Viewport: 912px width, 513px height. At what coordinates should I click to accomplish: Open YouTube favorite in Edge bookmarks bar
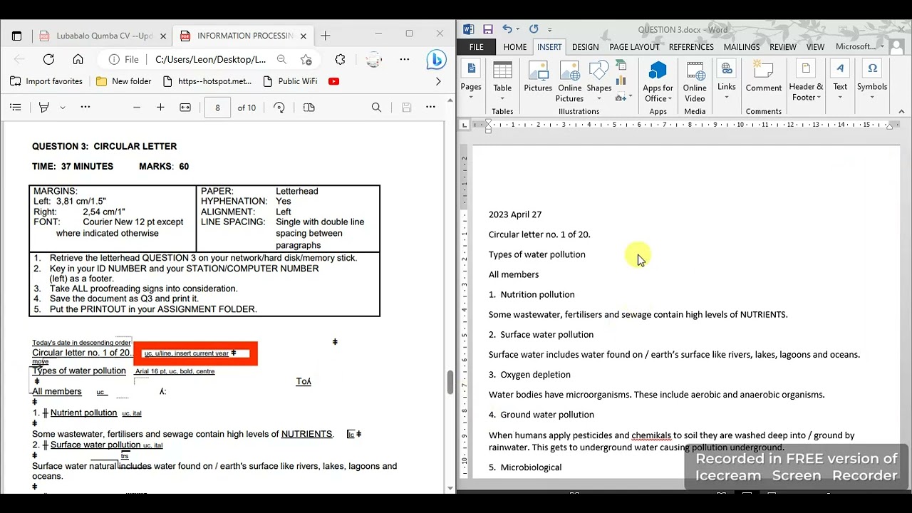333,81
